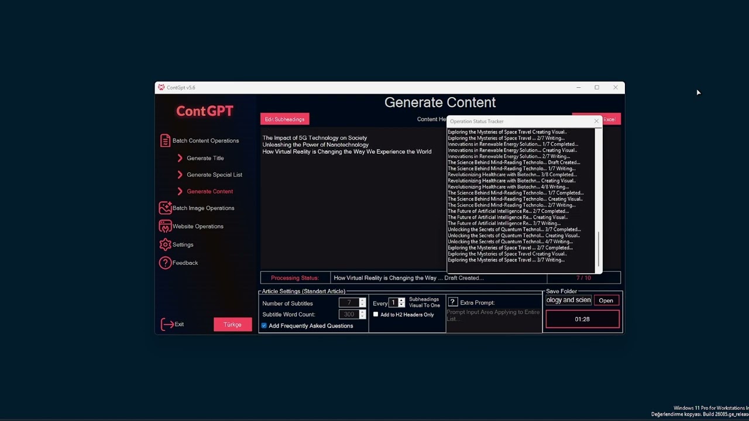The image size is (749, 421).
Task: Switch language with the Türkçe button
Action: point(232,325)
